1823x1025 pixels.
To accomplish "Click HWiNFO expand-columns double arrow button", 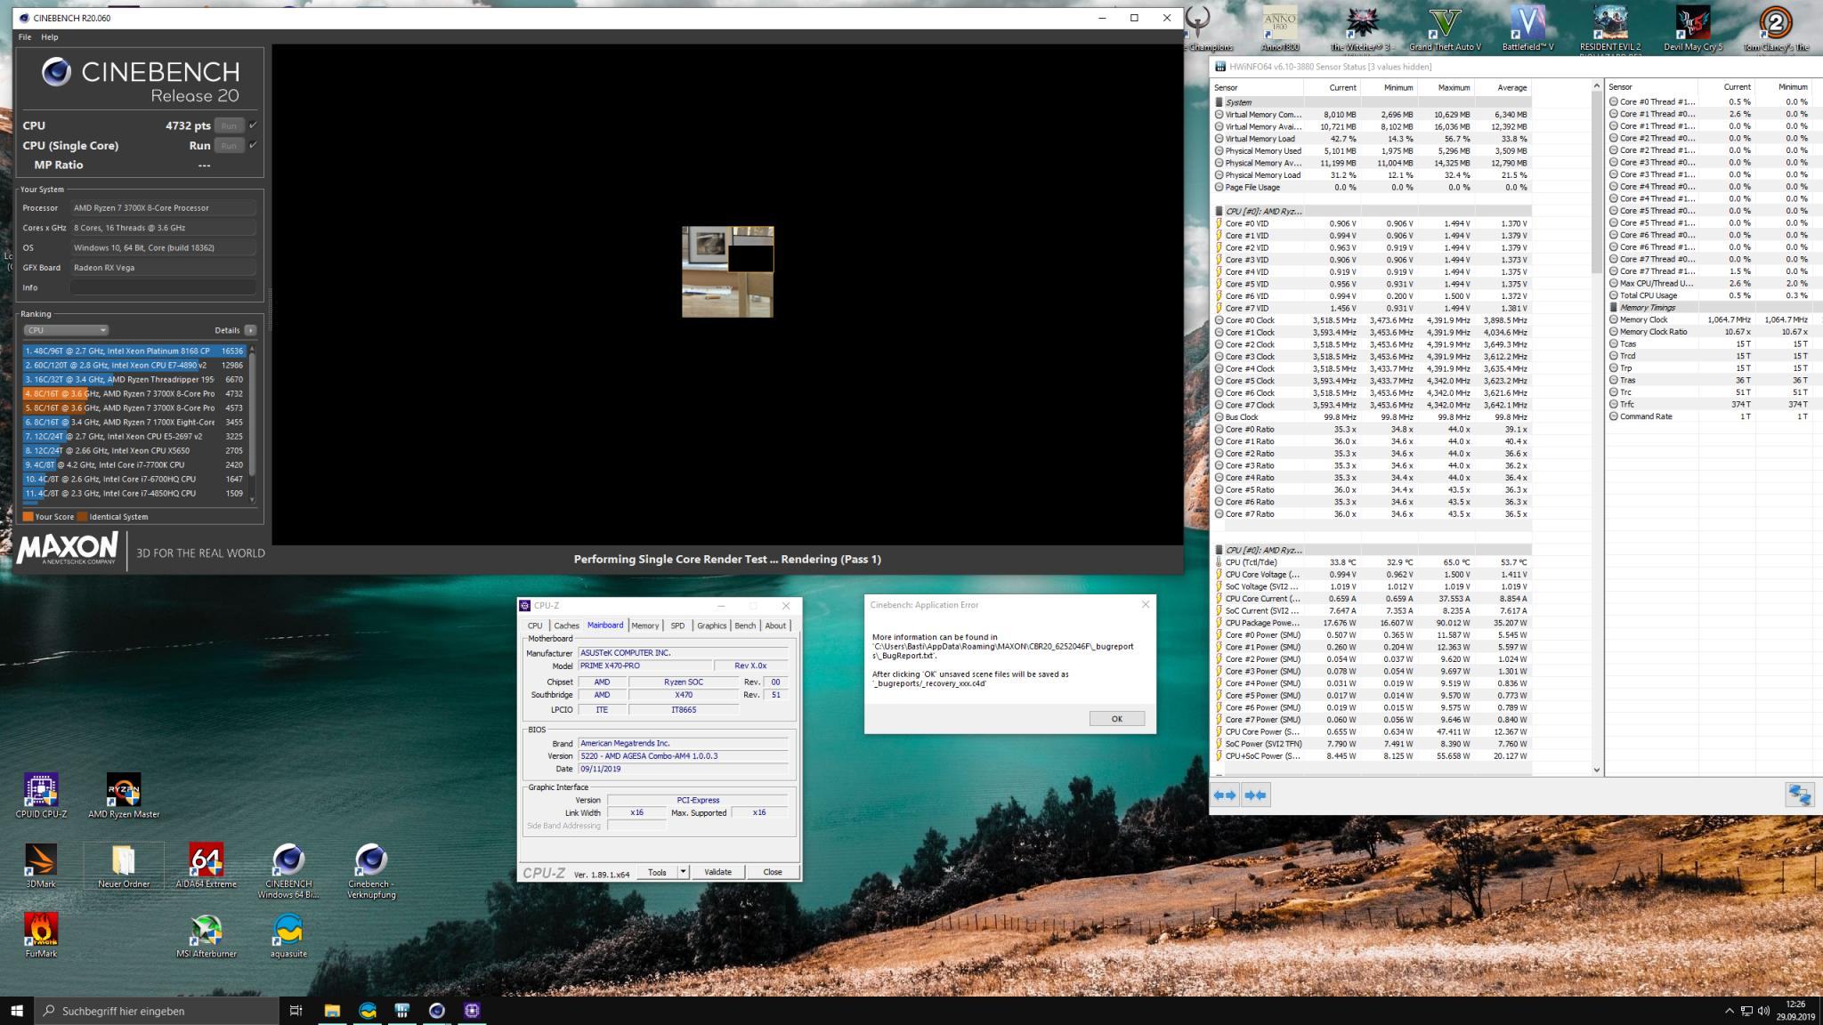I will point(1225,795).
